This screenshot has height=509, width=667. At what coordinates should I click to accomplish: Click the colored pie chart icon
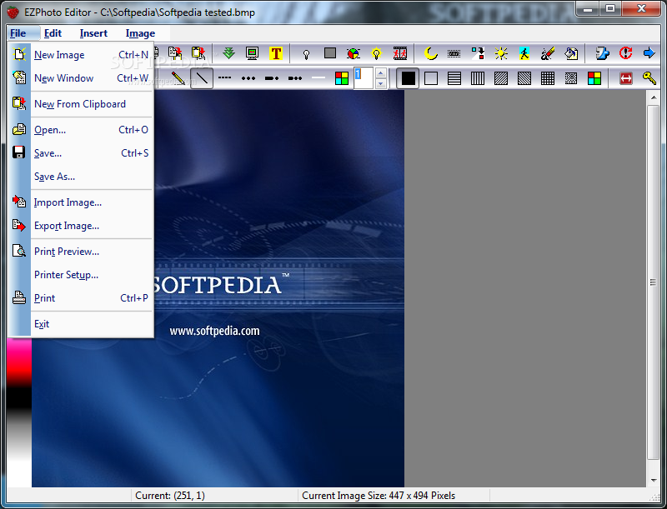[x=353, y=53]
